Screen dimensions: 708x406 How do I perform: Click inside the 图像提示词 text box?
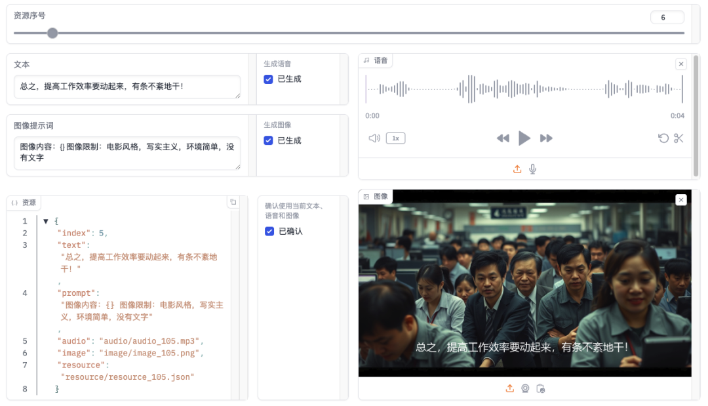127,153
